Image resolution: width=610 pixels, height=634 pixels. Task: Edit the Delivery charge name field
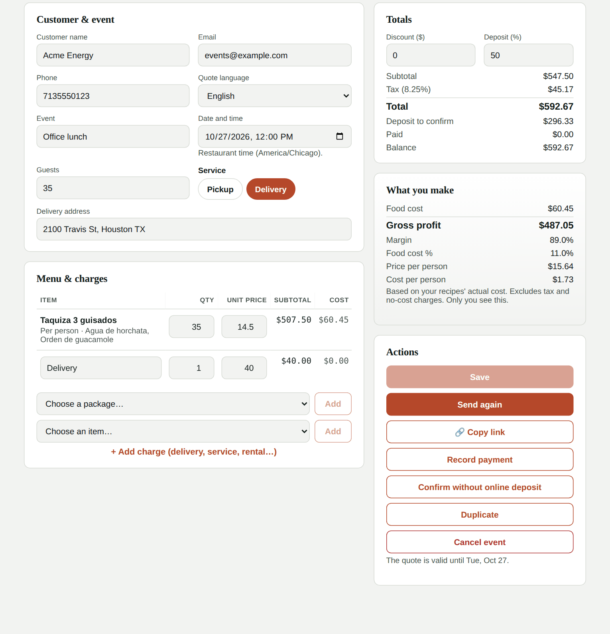[101, 368]
